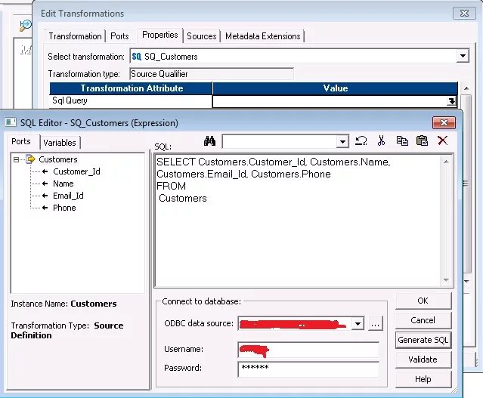This screenshot has width=483, height=398.
Task: Select the Email_Id port
Action: coord(68,196)
